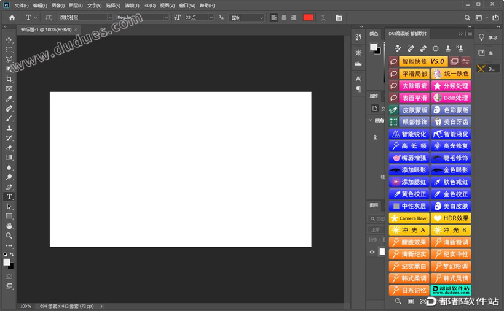
Task: Open the History panel icon
Action: [x=358, y=37]
